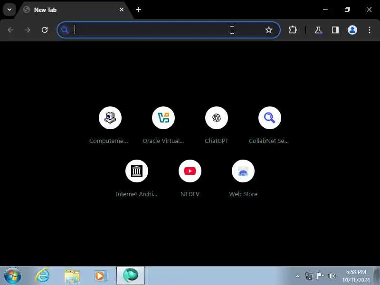Open the Oracle Virtual... shortcut tile
The height and width of the screenshot is (285, 380).
coord(163,118)
